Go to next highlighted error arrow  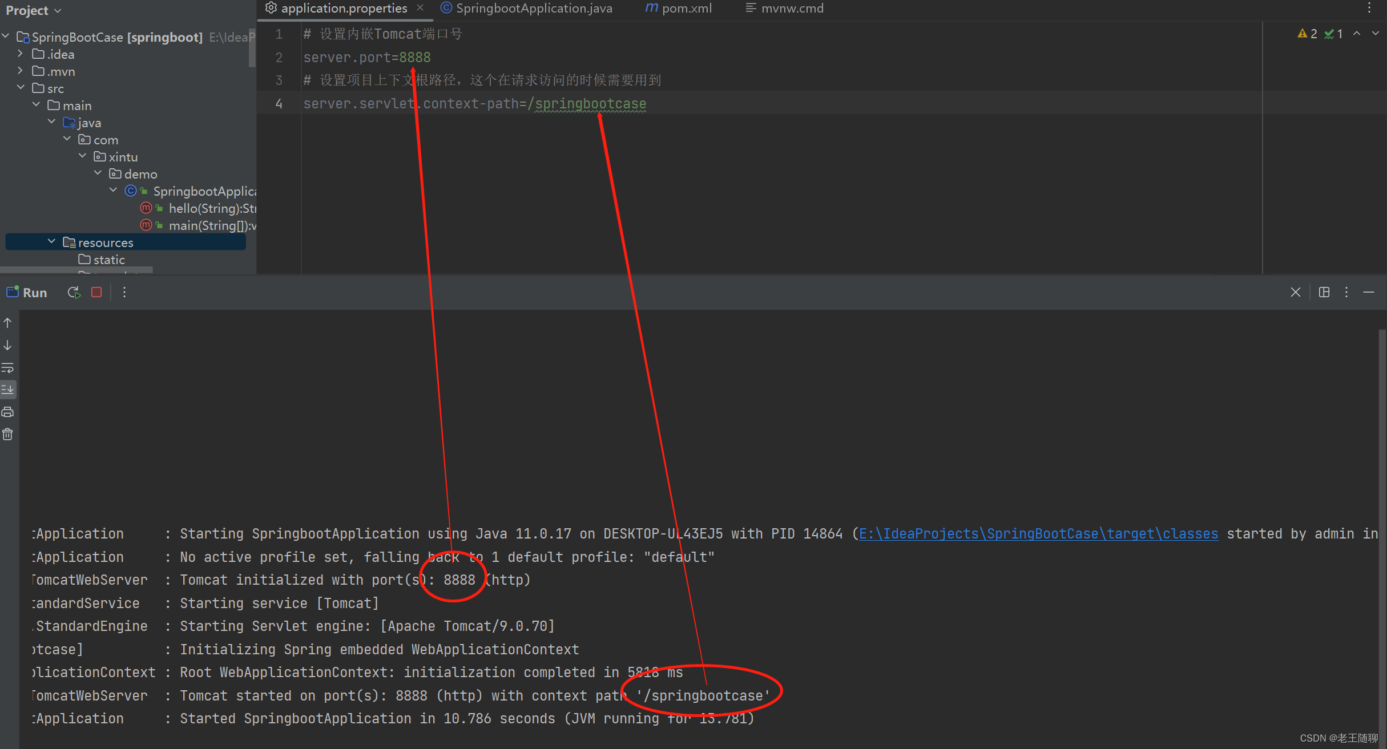1376,34
